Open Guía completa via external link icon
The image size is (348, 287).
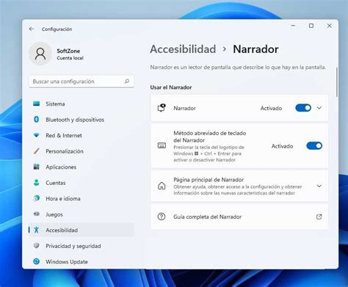(x=319, y=217)
